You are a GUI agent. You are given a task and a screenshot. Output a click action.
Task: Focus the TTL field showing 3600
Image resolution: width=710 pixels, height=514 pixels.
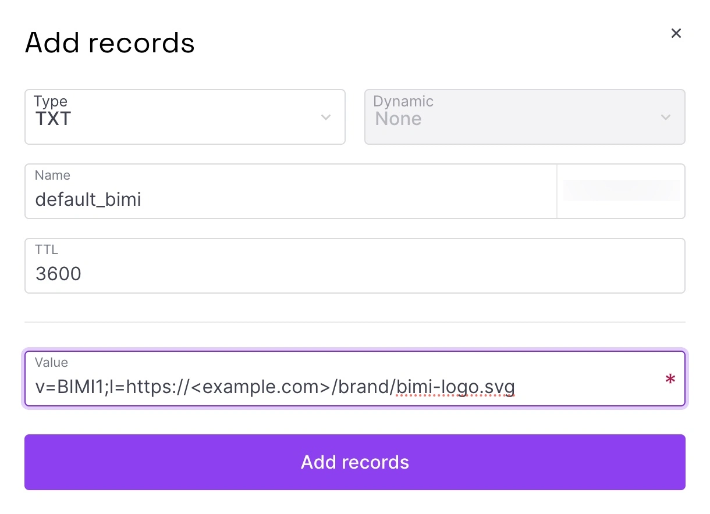click(x=354, y=273)
